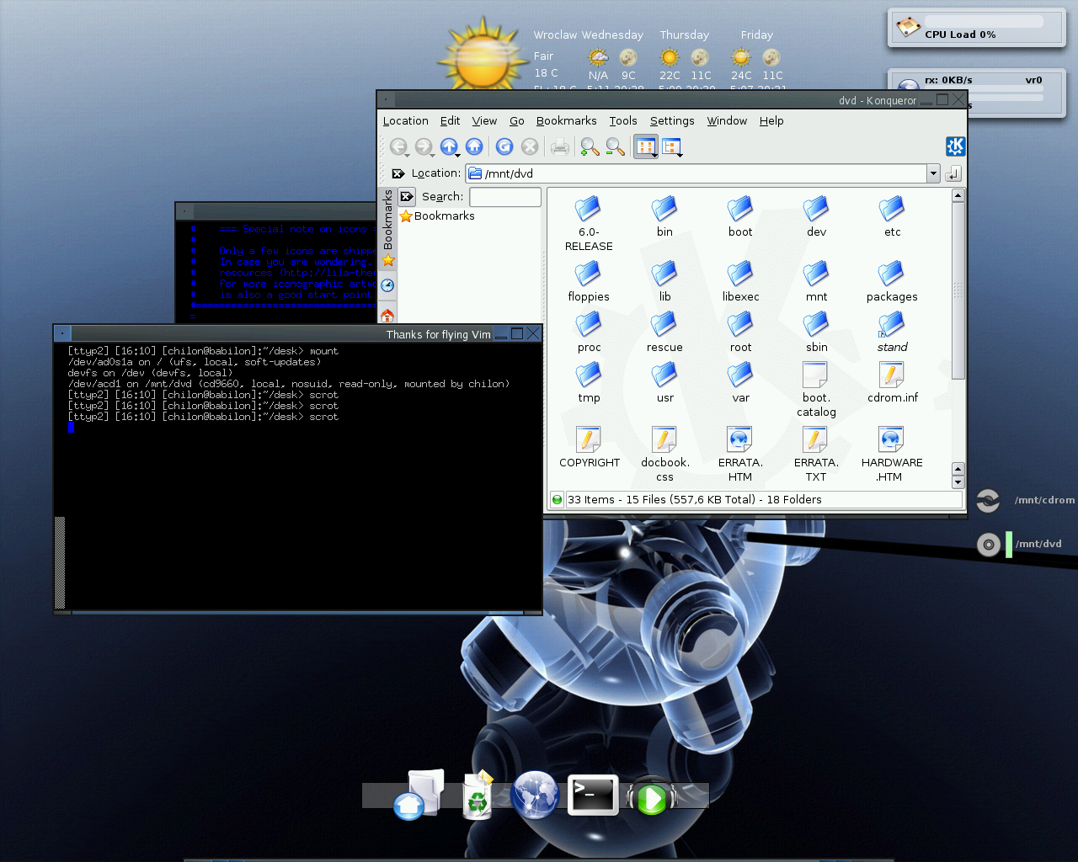The image size is (1078, 862).
Task: Click the Up directory button in Konqueror
Action: 448,146
